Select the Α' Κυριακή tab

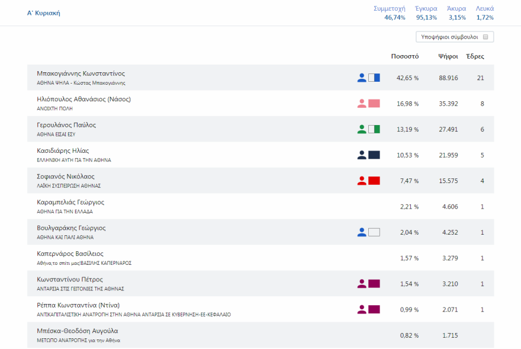click(x=44, y=13)
